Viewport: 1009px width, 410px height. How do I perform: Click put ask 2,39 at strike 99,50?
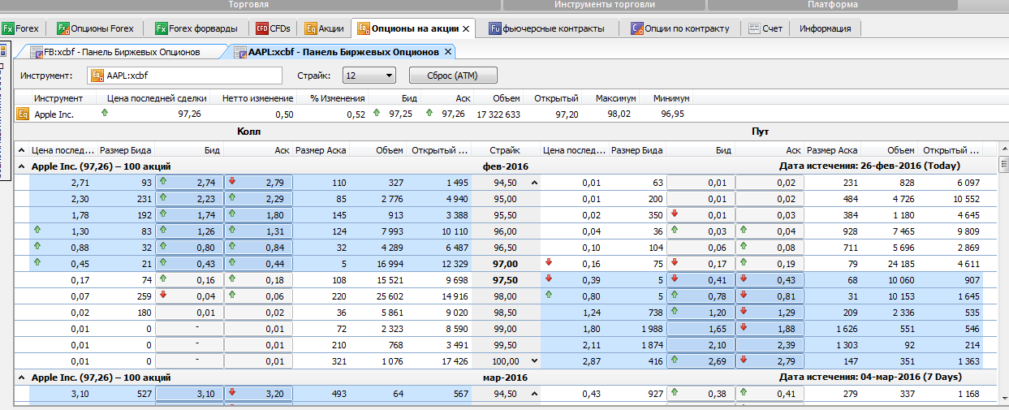coord(770,345)
